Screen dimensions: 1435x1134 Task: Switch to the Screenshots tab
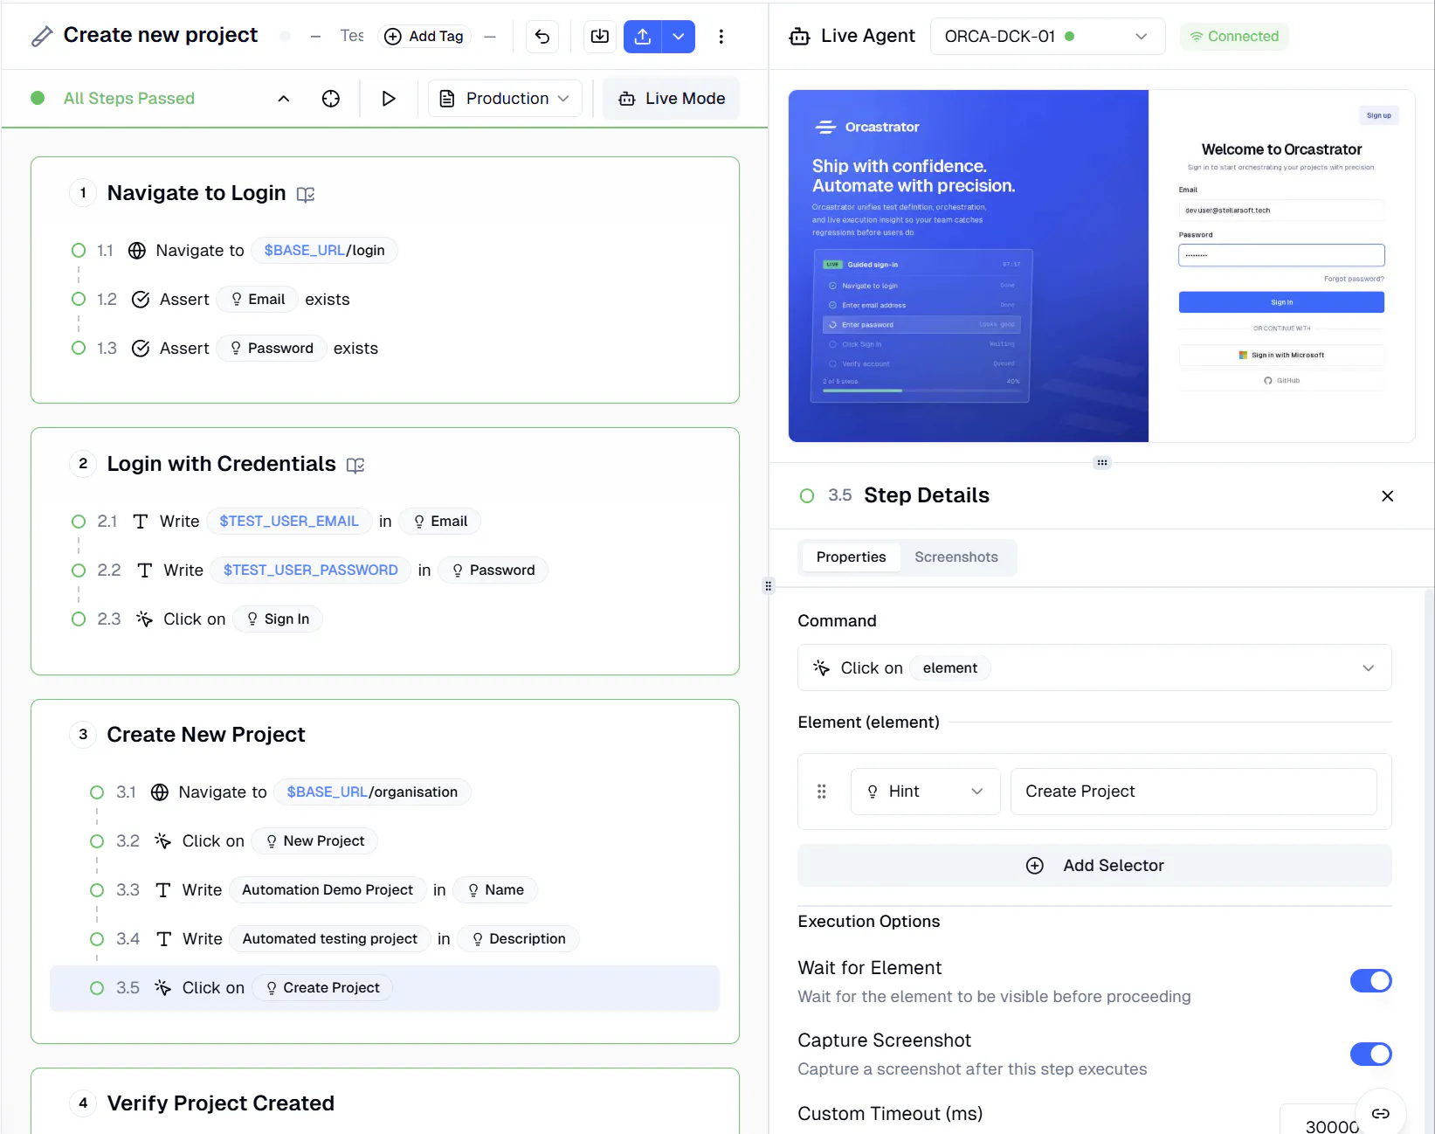coord(956,557)
